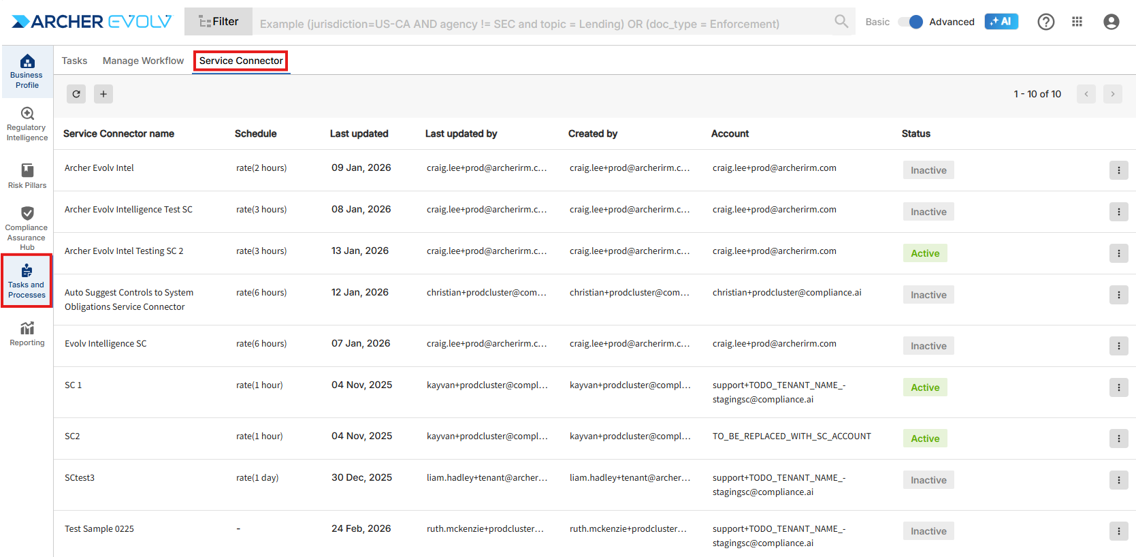Toggle the Basic/Advanced search switch

910,22
